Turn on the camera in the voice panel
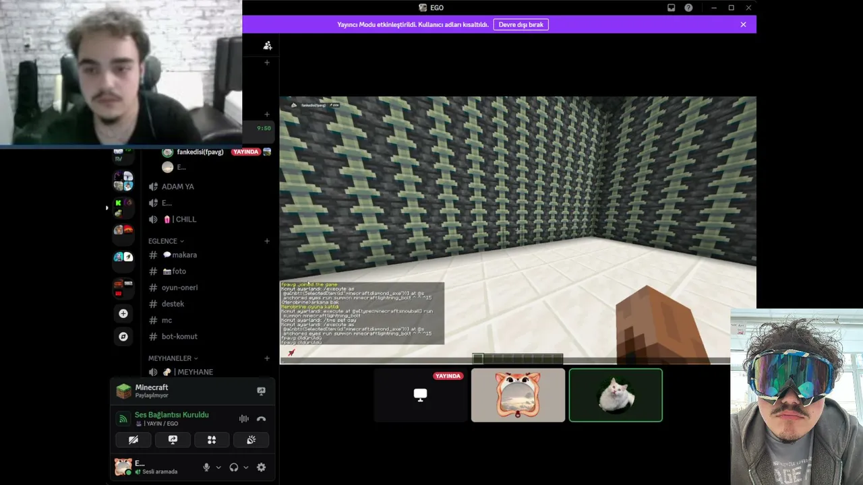The width and height of the screenshot is (863, 485). [x=133, y=440]
